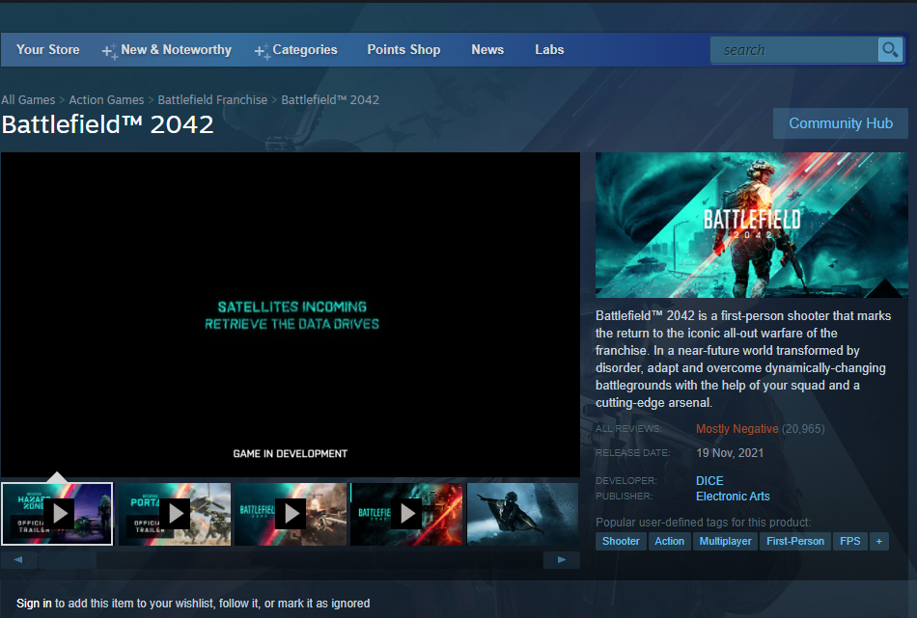Viewport: 917px width, 618px height.
Task: Follow the All Games breadcrumb link
Action: coord(28,100)
